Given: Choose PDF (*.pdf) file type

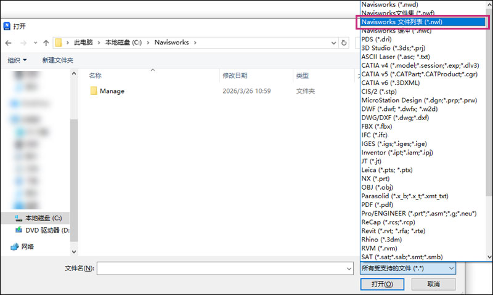Looking at the screenshot, I should pyautogui.click(x=377, y=205).
